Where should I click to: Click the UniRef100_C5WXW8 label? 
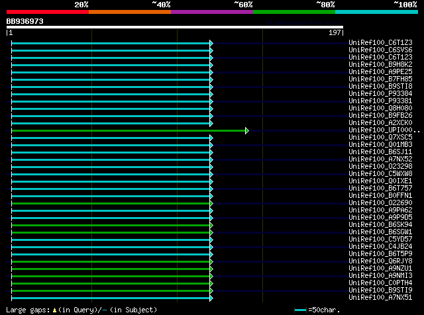tap(380, 174)
